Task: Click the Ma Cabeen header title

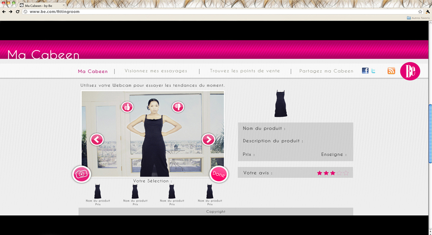Action: click(x=43, y=55)
